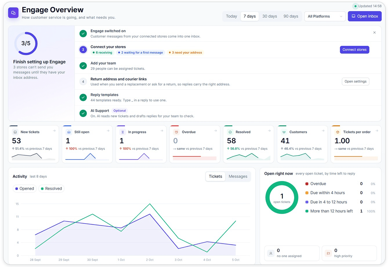389x267 pixels.
Task: Switch Activity chart to Tickets
Action: coord(216,176)
